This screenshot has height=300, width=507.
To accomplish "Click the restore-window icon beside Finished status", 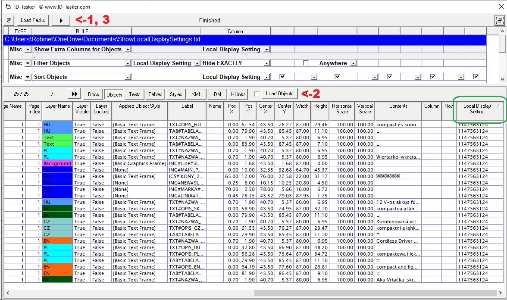I will click(500, 21).
